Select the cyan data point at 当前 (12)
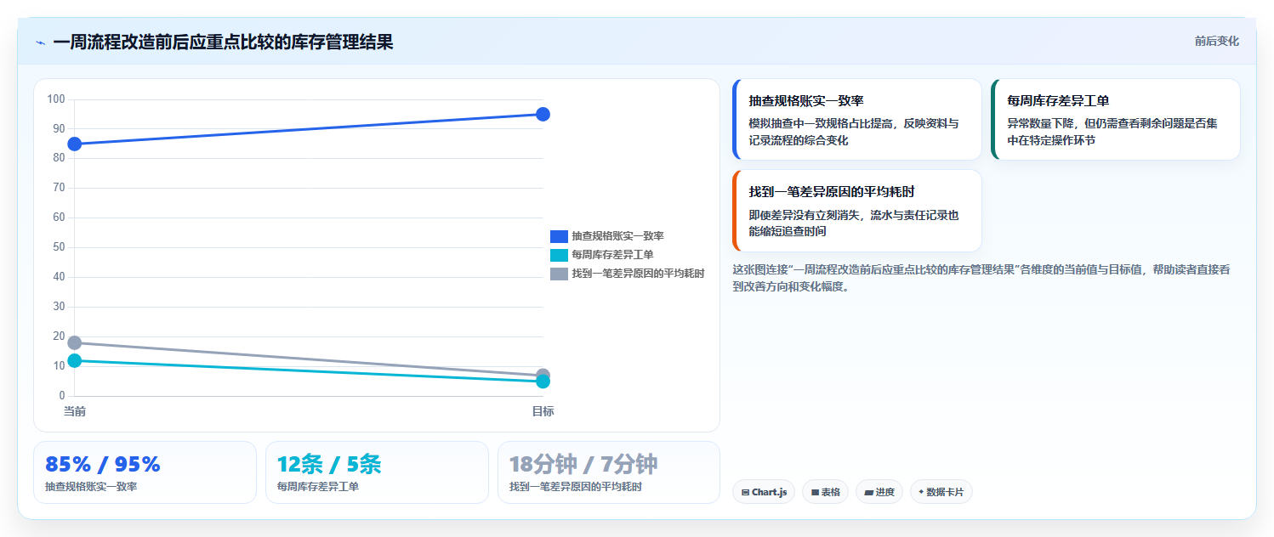 click(x=75, y=360)
